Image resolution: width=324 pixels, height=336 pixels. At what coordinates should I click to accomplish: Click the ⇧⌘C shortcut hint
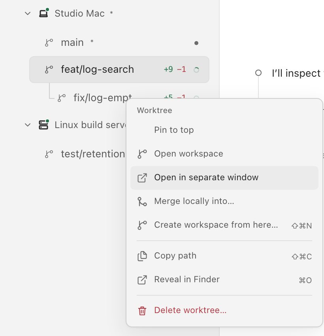(302, 257)
